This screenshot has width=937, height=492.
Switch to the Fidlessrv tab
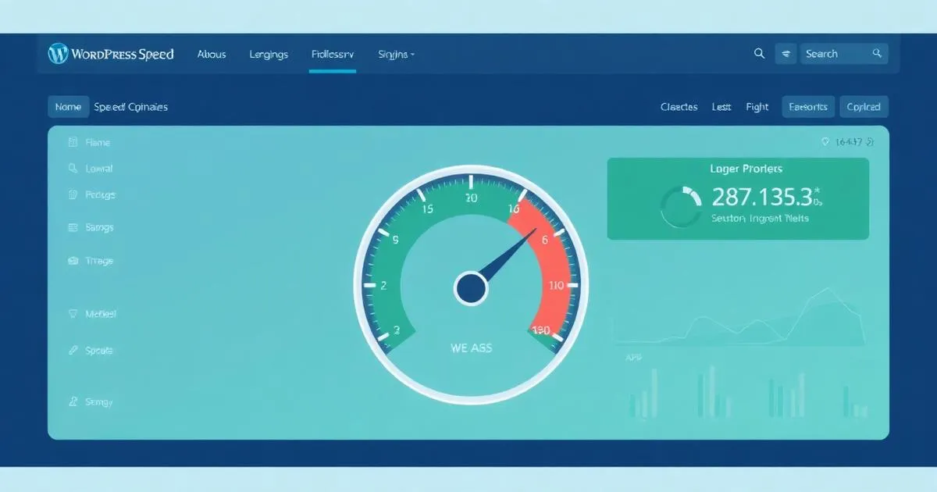[333, 55]
